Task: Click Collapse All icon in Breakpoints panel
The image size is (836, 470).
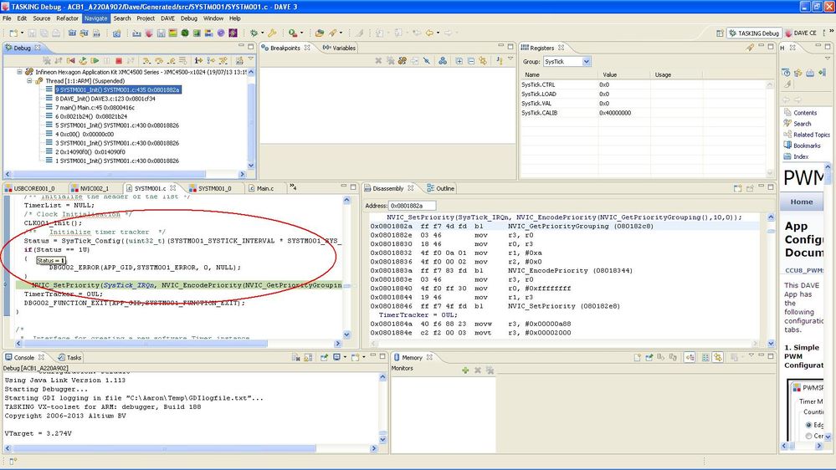Action: click(x=471, y=61)
